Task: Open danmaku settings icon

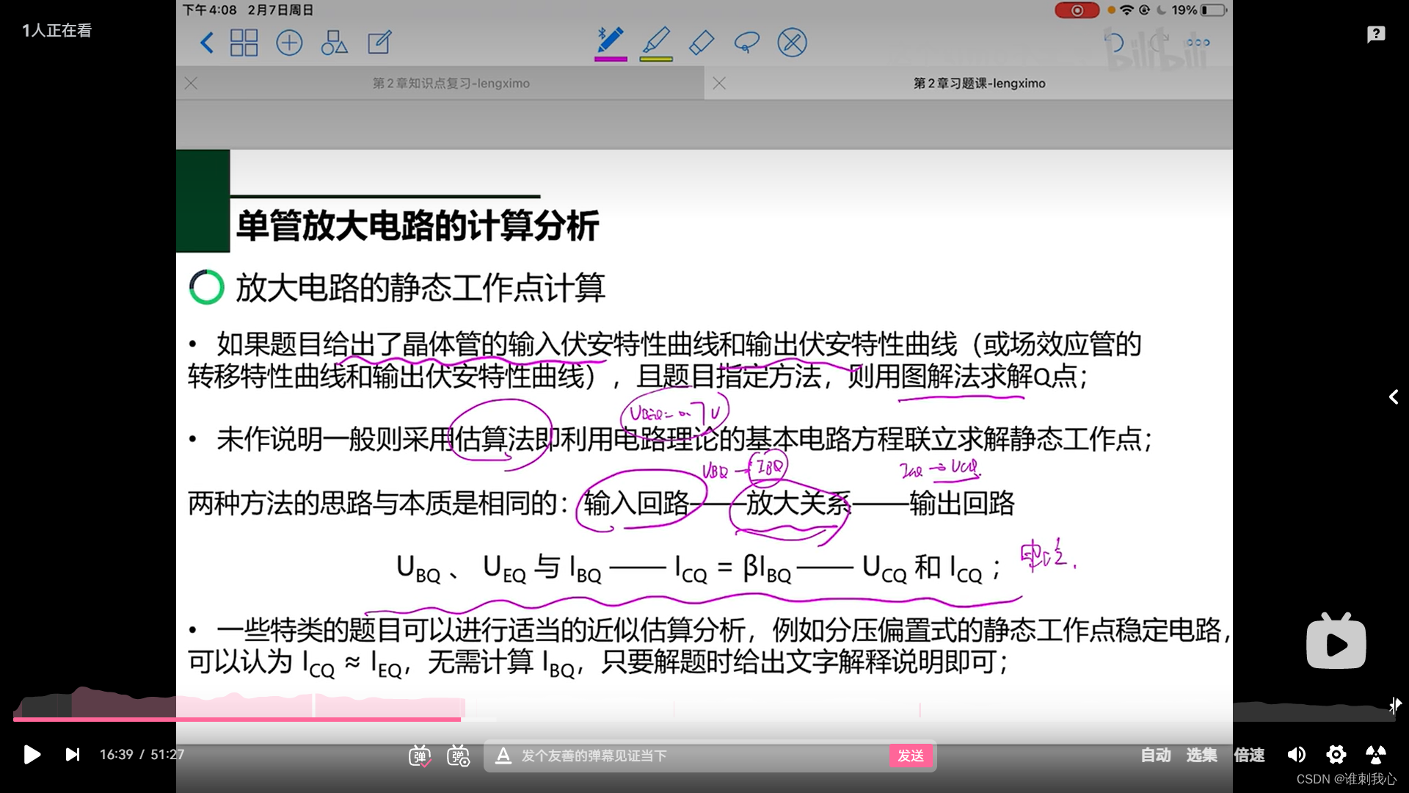Action: point(459,755)
